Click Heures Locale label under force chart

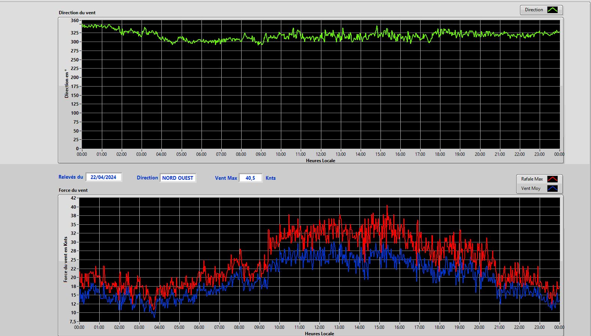pyautogui.click(x=319, y=333)
